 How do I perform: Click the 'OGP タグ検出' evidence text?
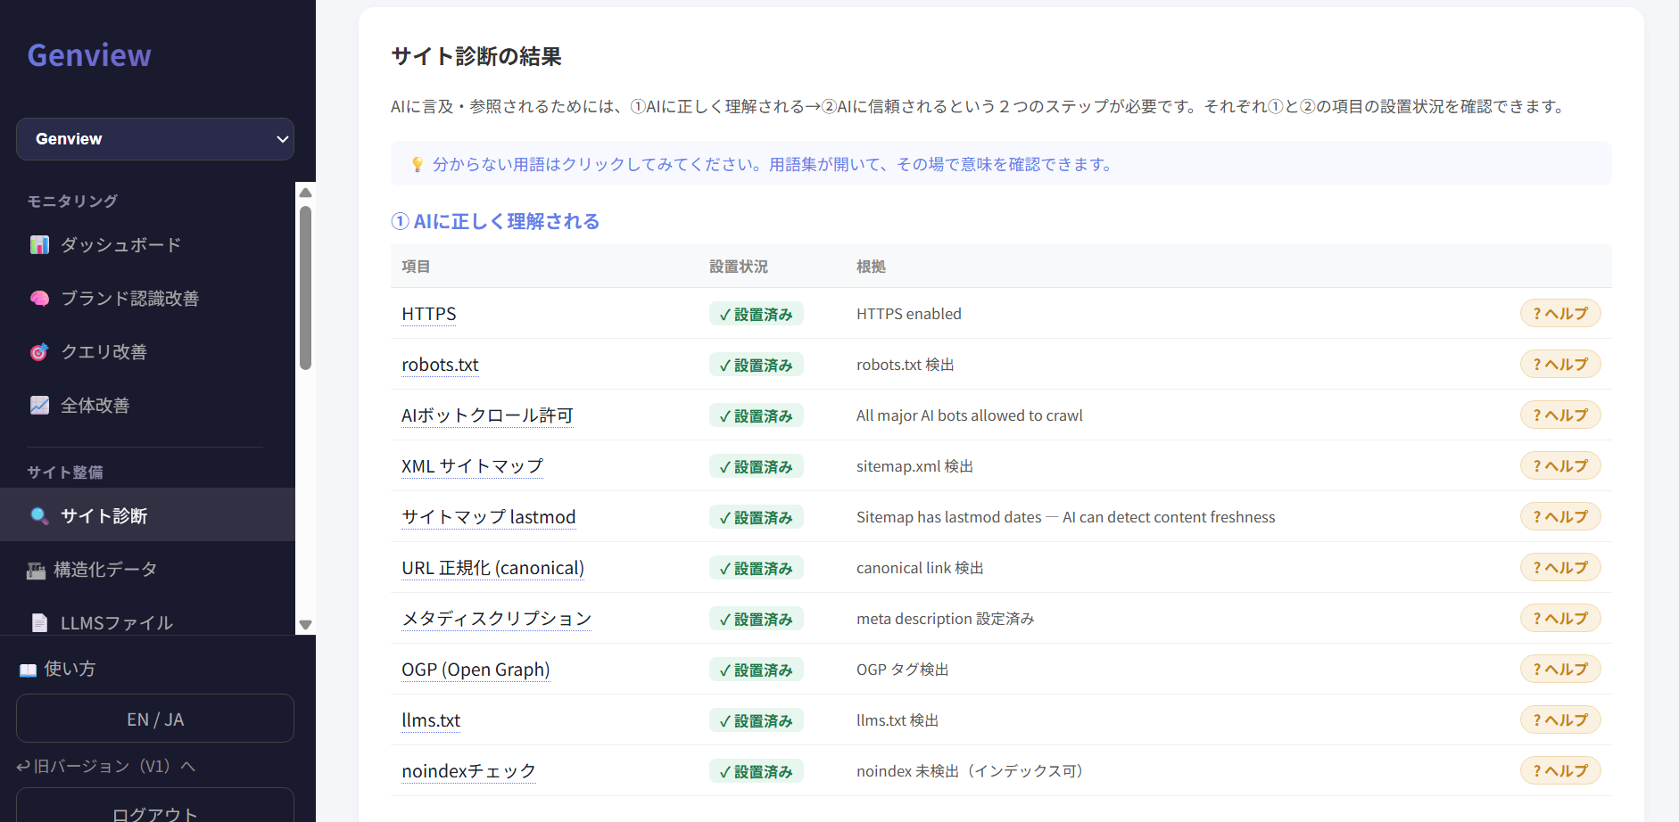point(902,670)
